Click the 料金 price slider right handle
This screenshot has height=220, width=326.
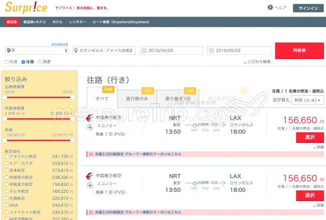73,141
